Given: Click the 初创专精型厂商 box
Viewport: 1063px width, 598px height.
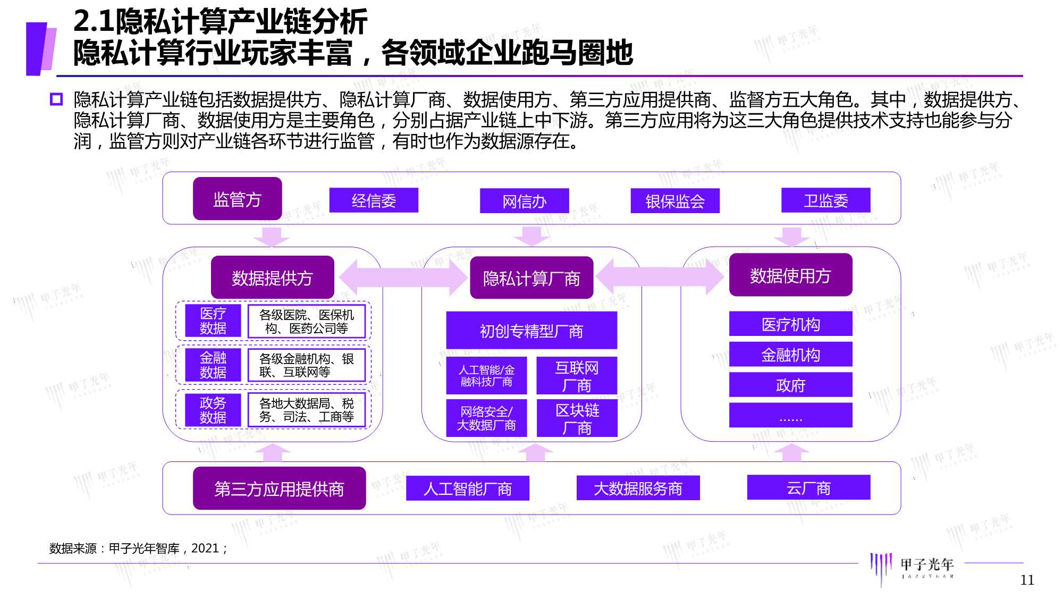Looking at the screenshot, I should pos(531,331).
